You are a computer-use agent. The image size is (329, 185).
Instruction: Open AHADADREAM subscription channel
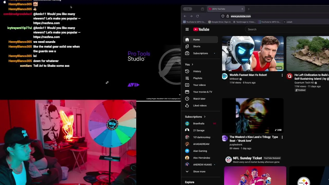point(200,144)
